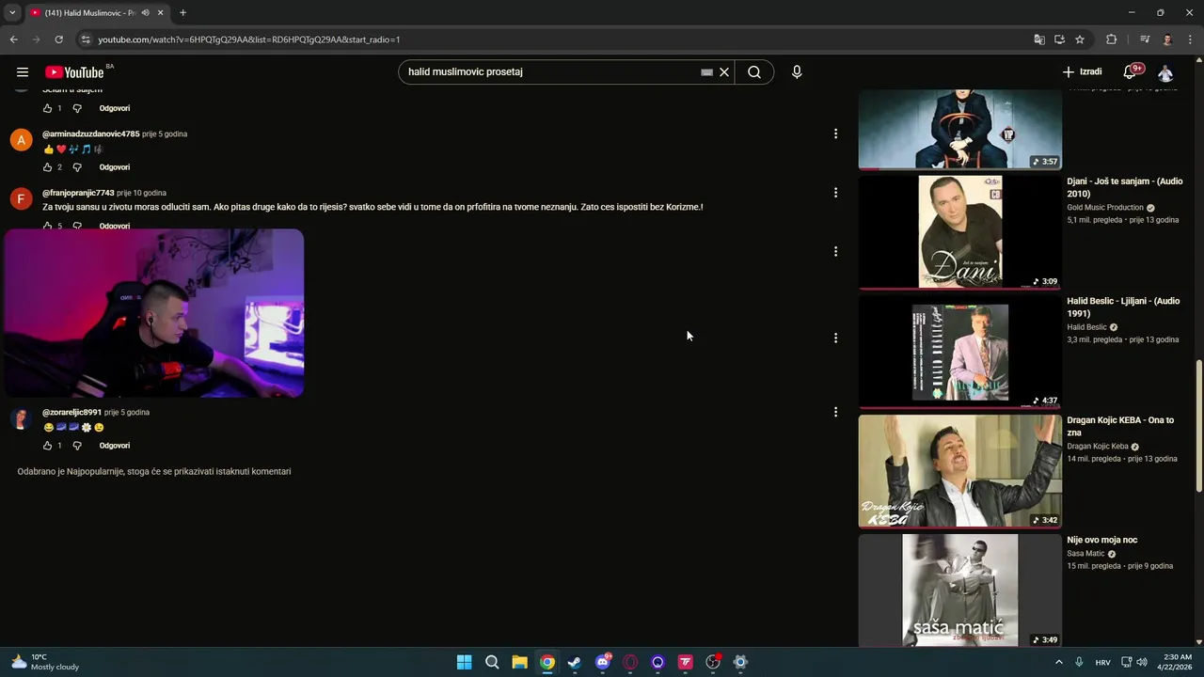Like arminadzuzdanovic4785's comment
Image resolution: width=1204 pixels, height=677 pixels.
point(48,167)
